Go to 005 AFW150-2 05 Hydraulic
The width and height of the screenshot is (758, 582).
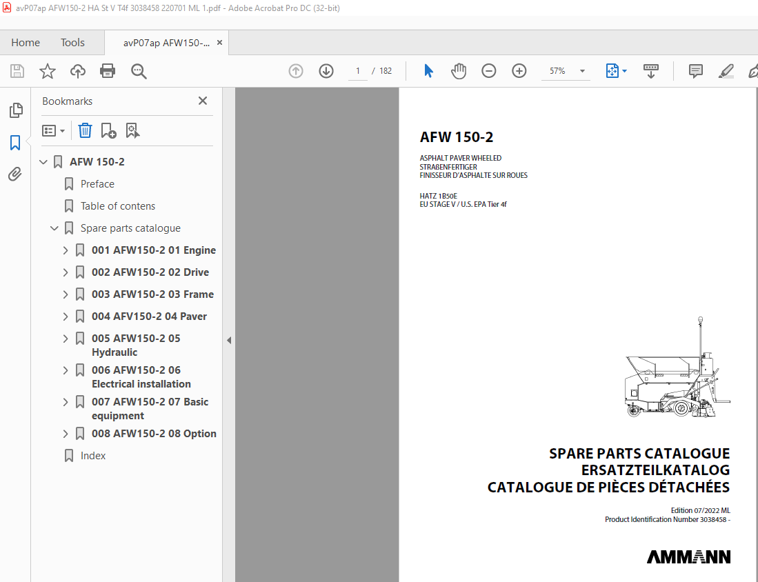136,345
